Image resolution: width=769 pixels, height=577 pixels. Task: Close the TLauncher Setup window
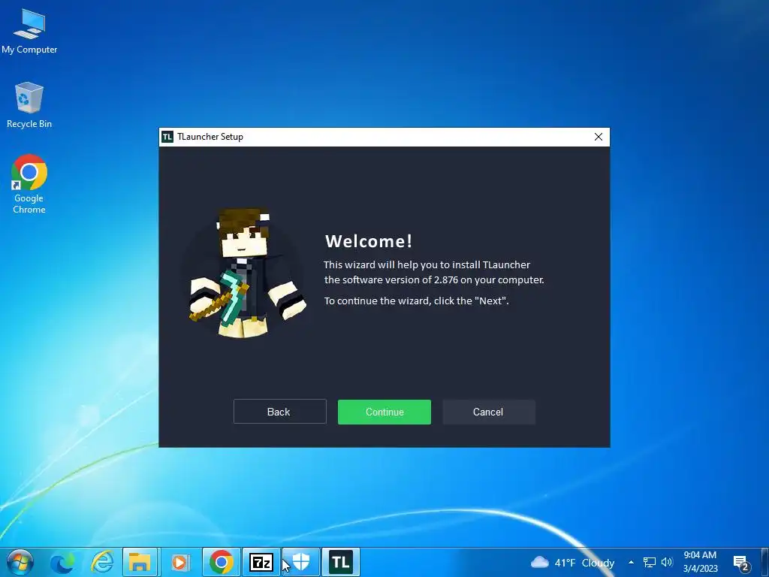599,137
